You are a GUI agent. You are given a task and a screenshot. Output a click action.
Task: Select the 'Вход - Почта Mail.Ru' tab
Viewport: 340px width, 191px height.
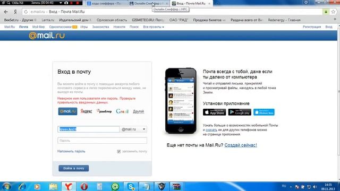(x=191, y=4)
